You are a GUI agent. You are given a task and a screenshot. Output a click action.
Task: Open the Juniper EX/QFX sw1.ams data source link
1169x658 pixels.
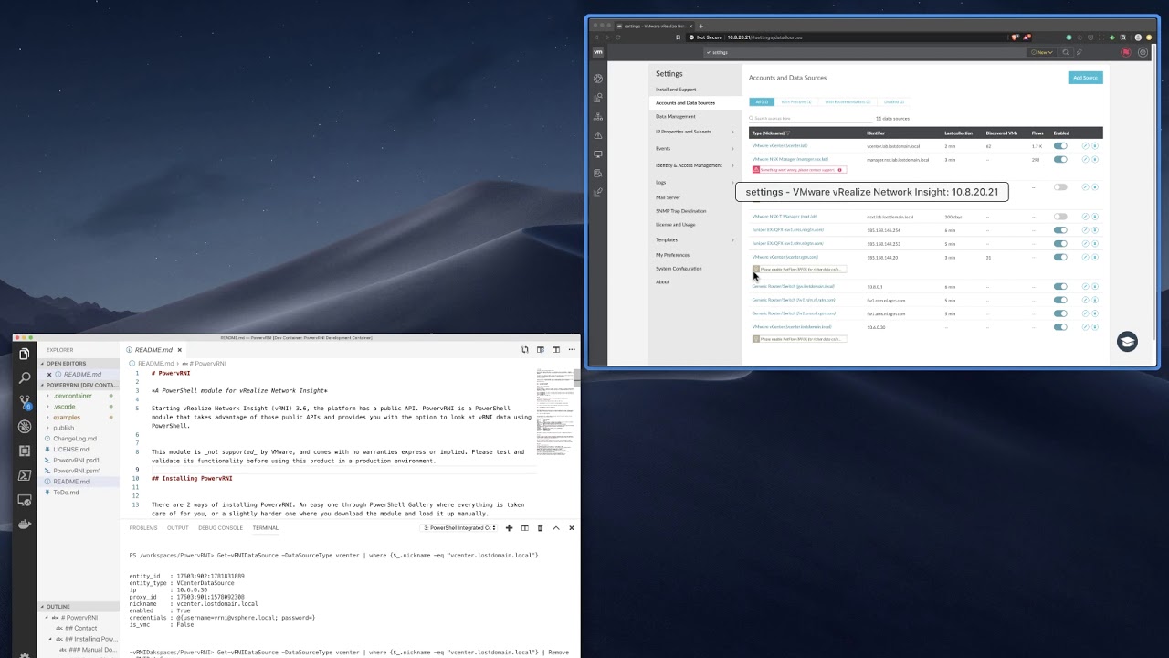pos(787,230)
